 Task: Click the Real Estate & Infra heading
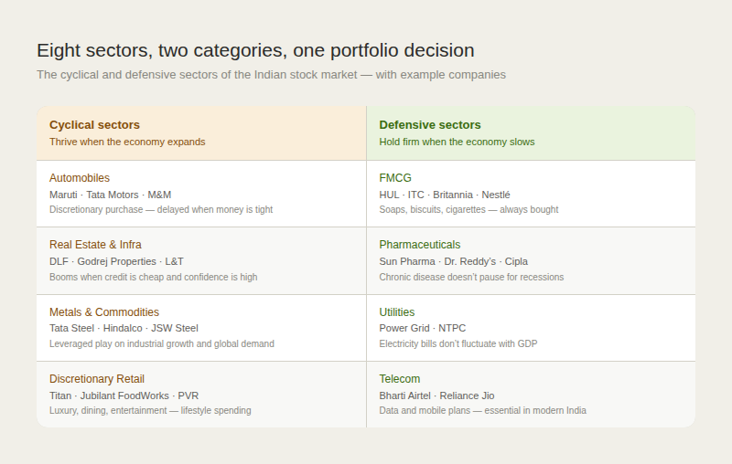pyautogui.click(x=95, y=245)
